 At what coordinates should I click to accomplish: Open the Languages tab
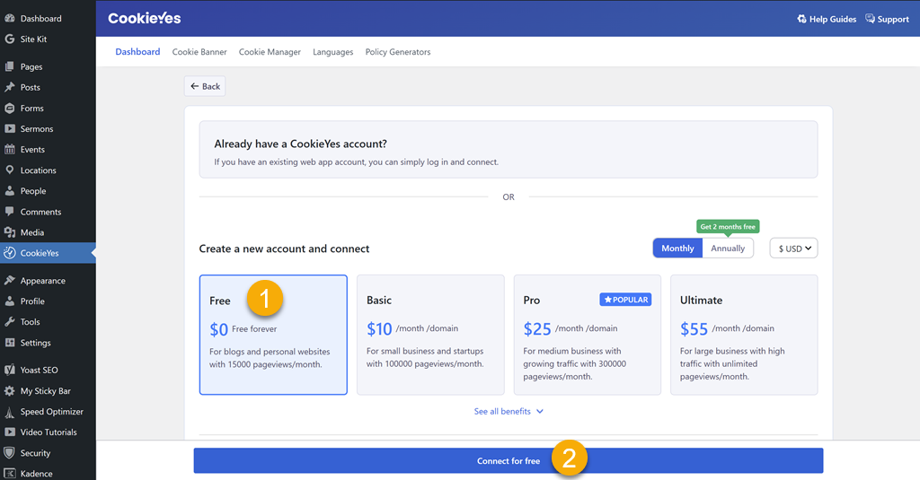(x=332, y=51)
